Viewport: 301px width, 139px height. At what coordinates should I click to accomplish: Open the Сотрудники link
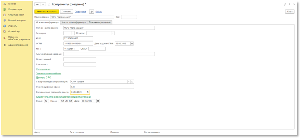click(80, 11)
